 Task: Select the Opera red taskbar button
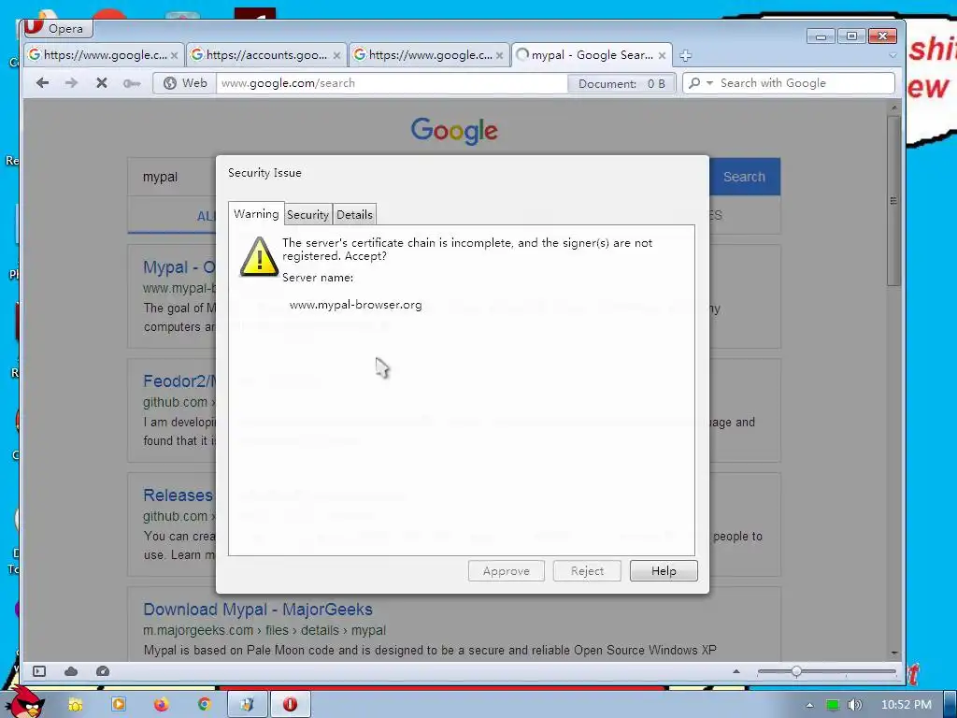click(x=291, y=705)
